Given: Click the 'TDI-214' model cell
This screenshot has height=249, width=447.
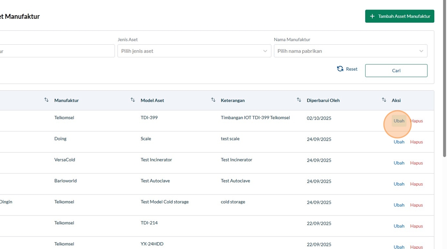Looking at the screenshot, I should point(149,223).
